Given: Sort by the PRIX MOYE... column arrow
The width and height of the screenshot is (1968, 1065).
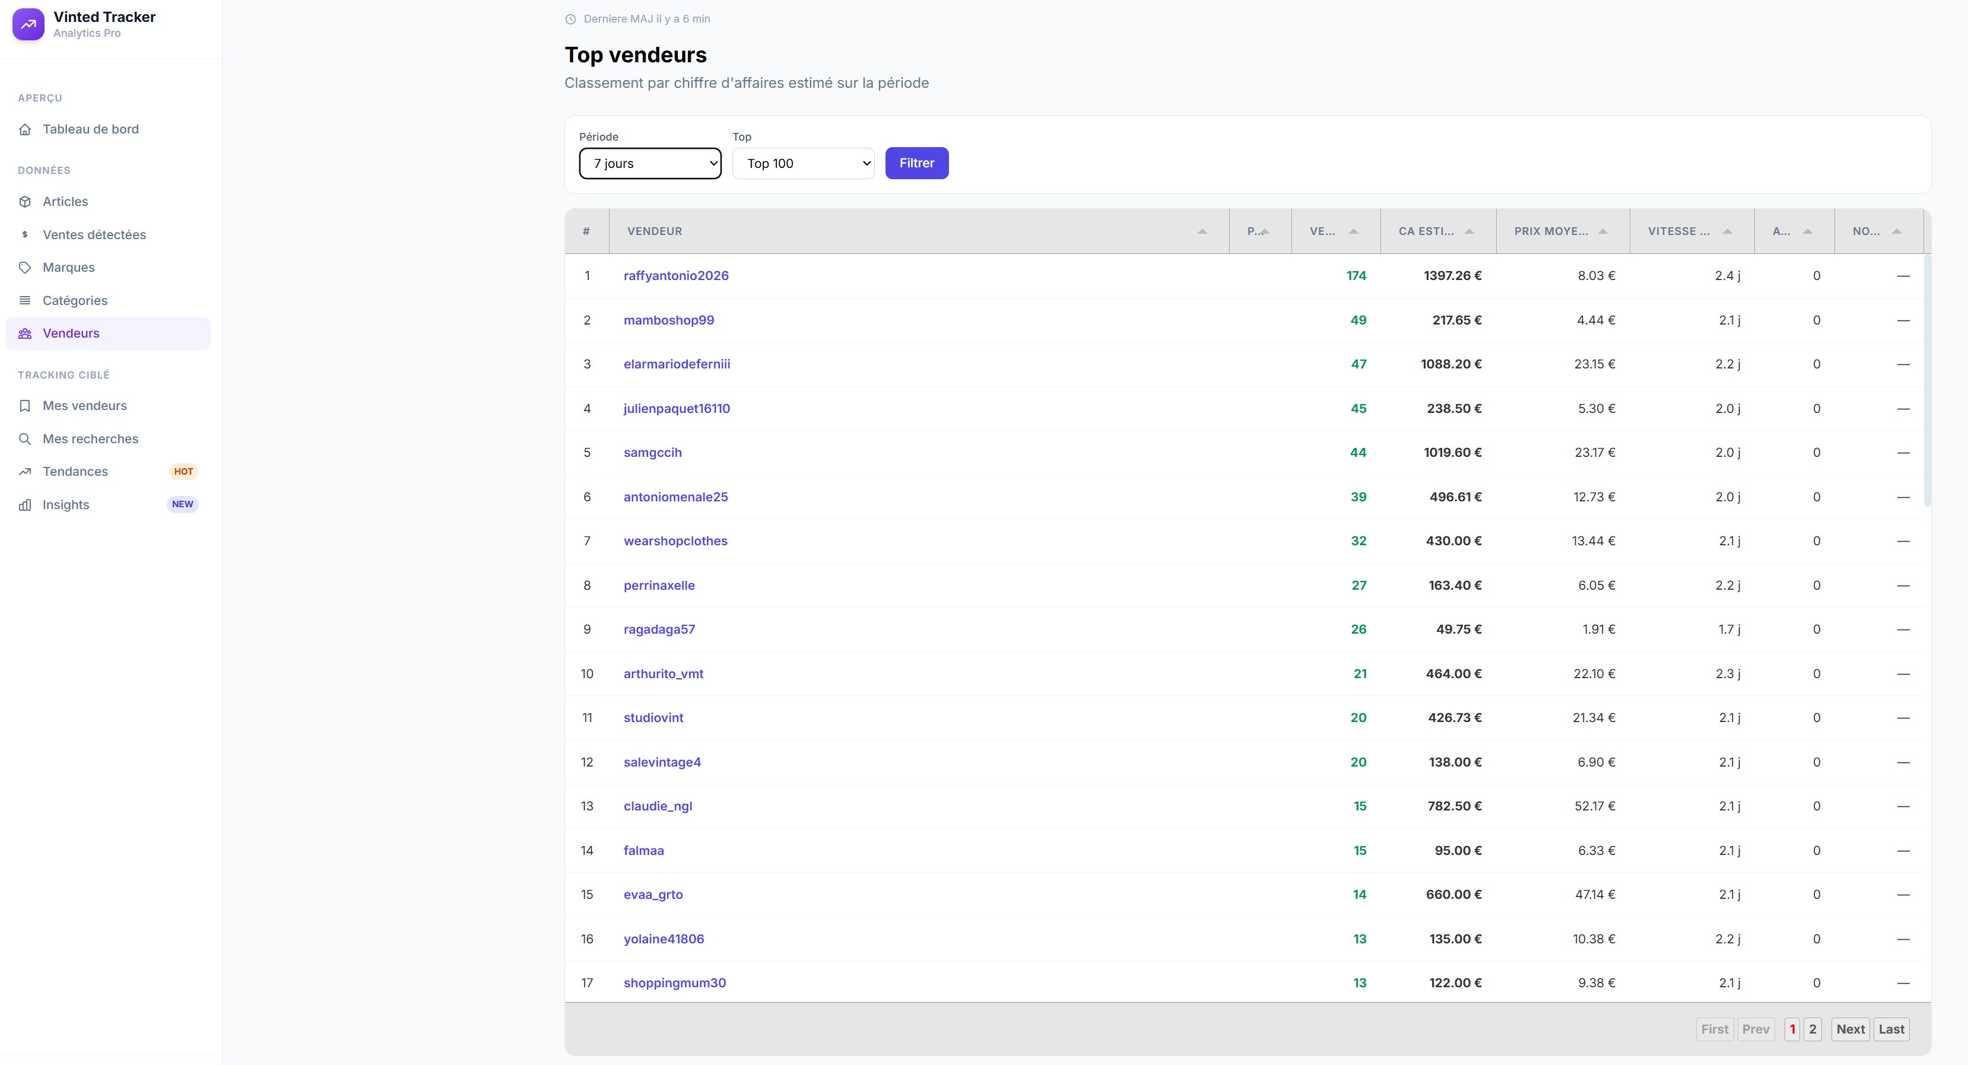Looking at the screenshot, I should (1603, 231).
